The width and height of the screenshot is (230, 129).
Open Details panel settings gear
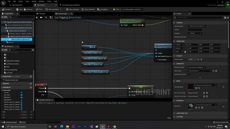[228, 18]
